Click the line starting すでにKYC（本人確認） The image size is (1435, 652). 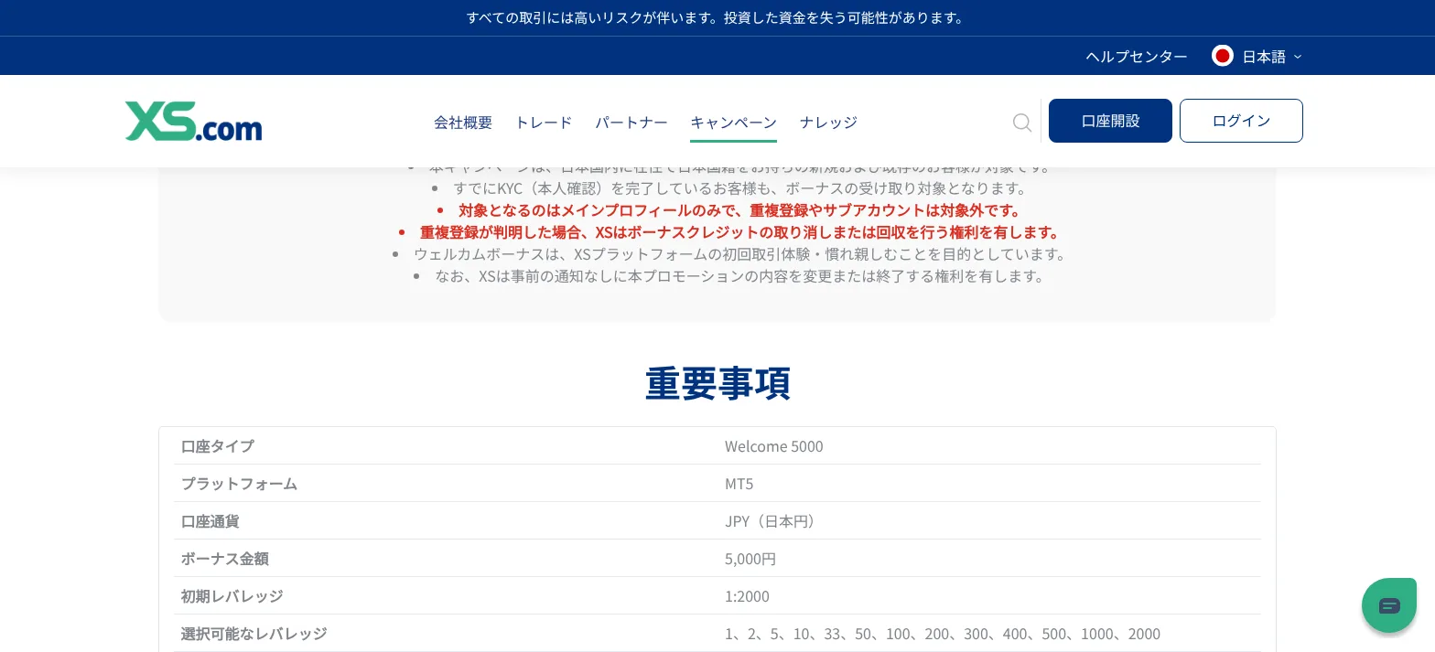pos(742,188)
